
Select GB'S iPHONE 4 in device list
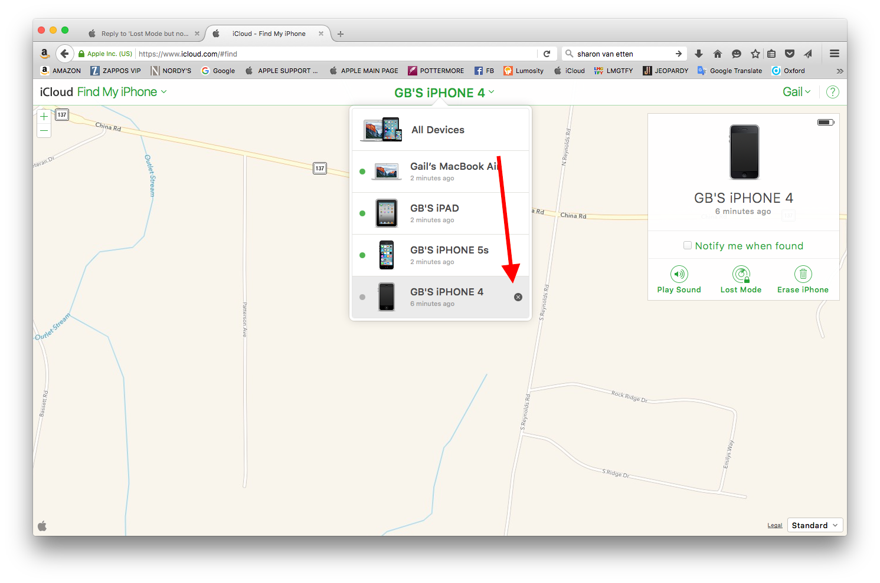(441, 297)
